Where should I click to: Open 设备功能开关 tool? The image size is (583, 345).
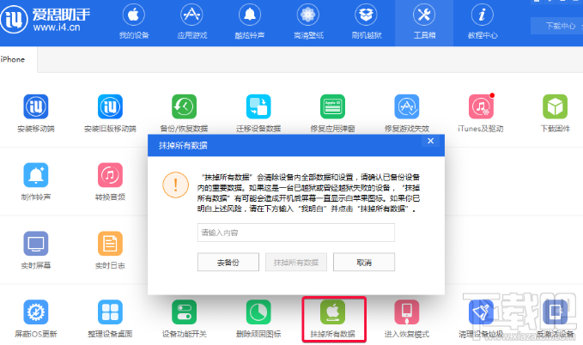(x=184, y=318)
